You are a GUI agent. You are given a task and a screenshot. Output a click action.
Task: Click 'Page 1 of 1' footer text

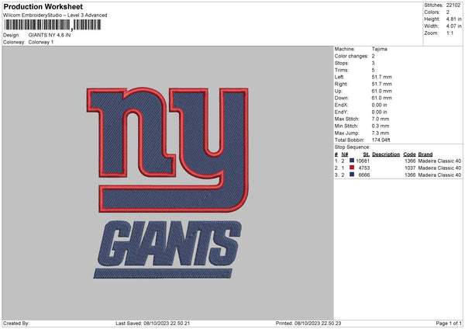tap(449, 323)
